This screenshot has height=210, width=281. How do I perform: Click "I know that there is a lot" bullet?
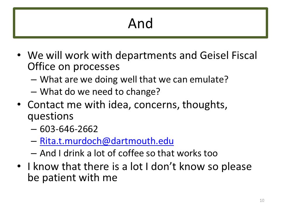tap(86, 167)
